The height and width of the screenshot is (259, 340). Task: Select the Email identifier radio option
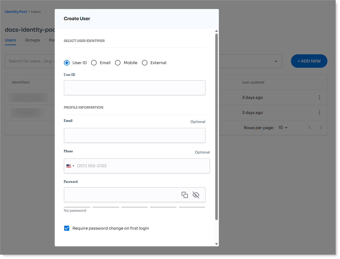[94, 63]
